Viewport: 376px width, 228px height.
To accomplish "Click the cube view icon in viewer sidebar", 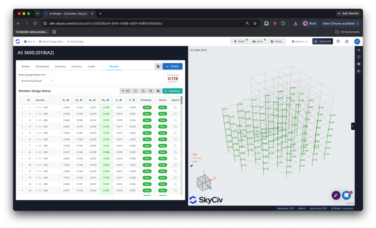I will click(359, 71).
